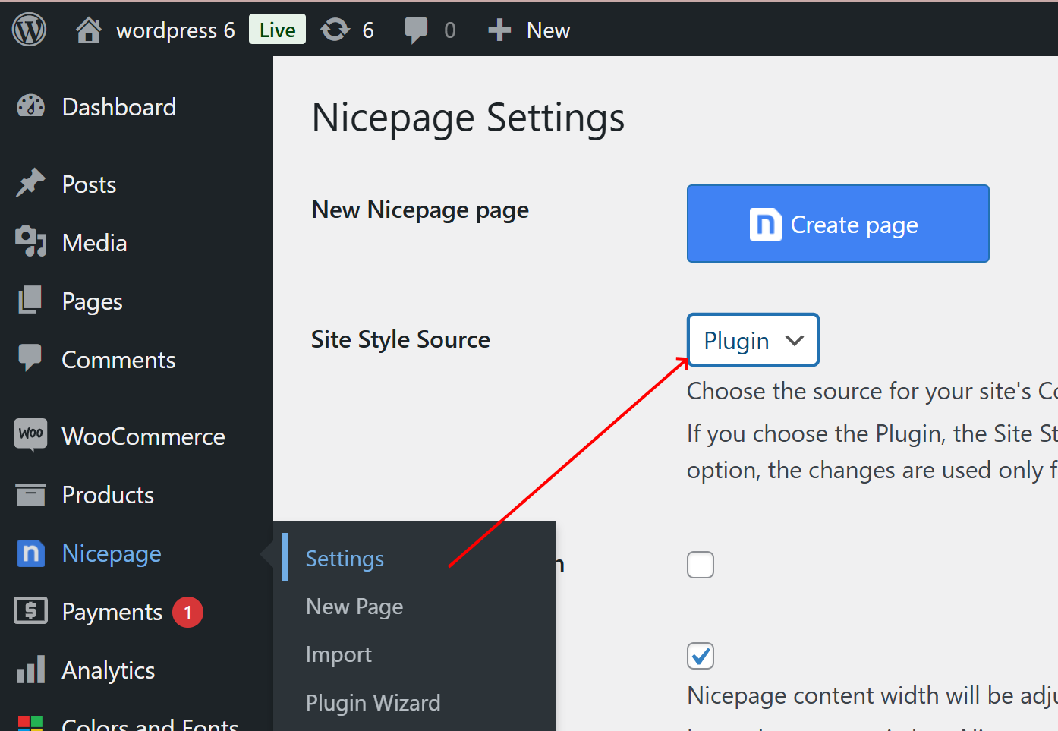Click the red Payments notification badge
1058x731 pixels.
(x=187, y=613)
